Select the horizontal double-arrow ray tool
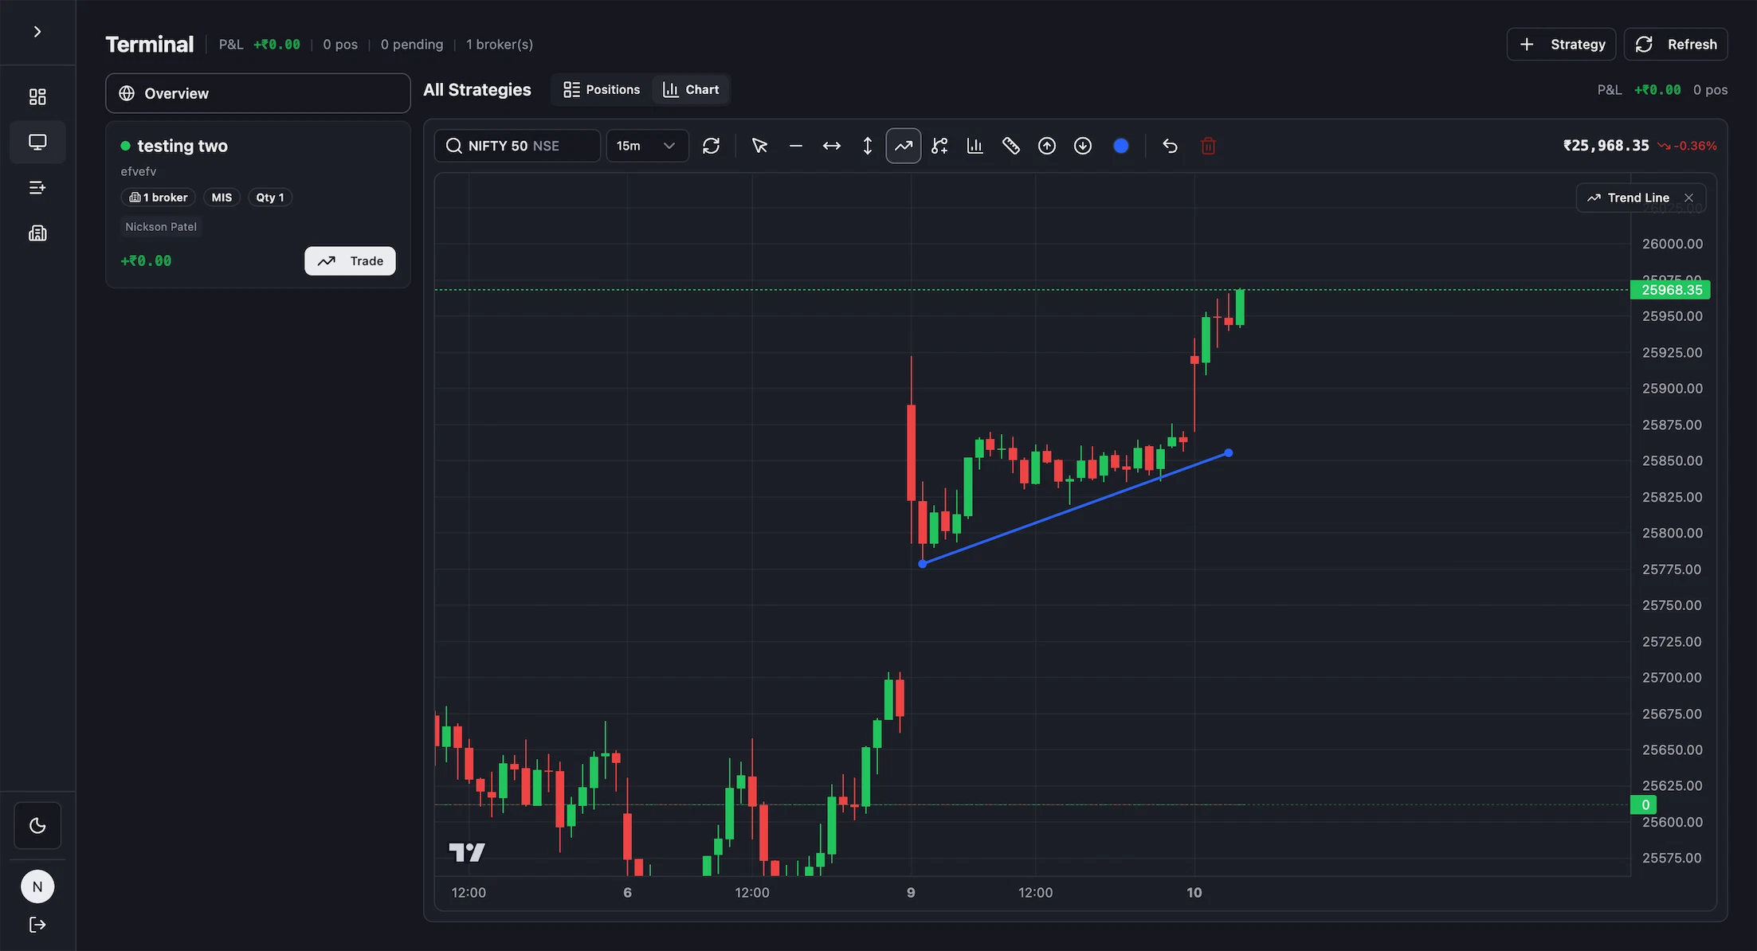Image resolution: width=1757 pixels, height=951 pixels. (x=831, y=146)
